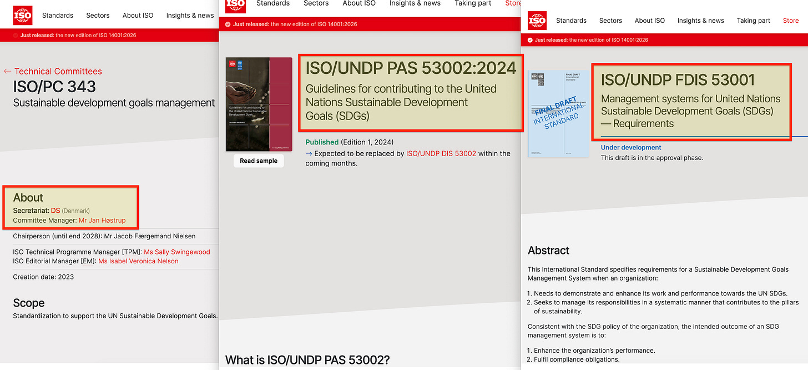Open the PAS 53002 book cover thumbnail
Image resolution: width=808 pixels, height=370 pixels.
(259, 104)
